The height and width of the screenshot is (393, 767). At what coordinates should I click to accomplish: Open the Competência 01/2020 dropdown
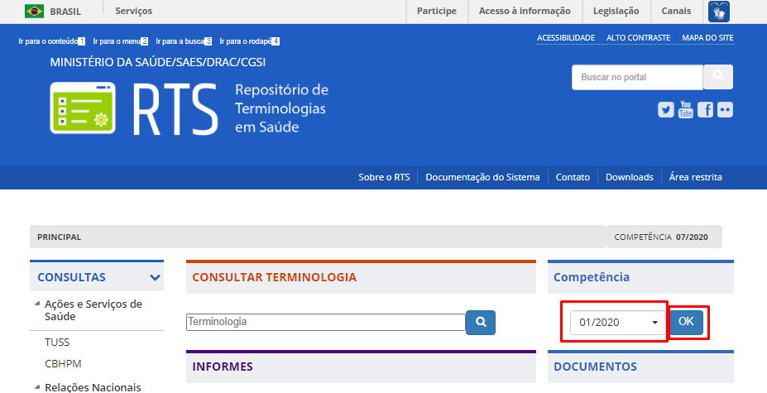[618, 322]
